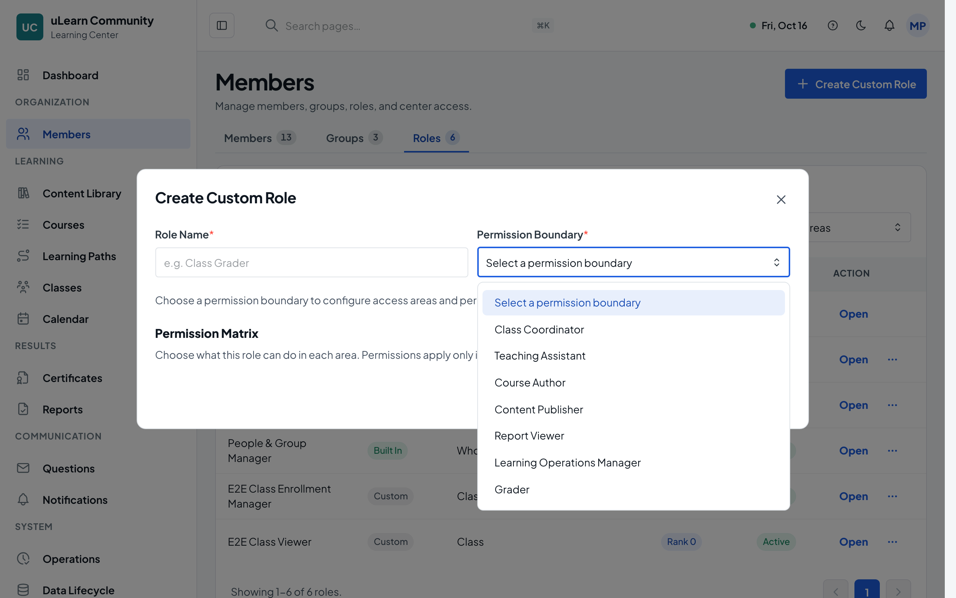Choose Learning Operations Manager boundary option
Image resolution: width=956 pixels, height=598 pixels.
(633, 463)
